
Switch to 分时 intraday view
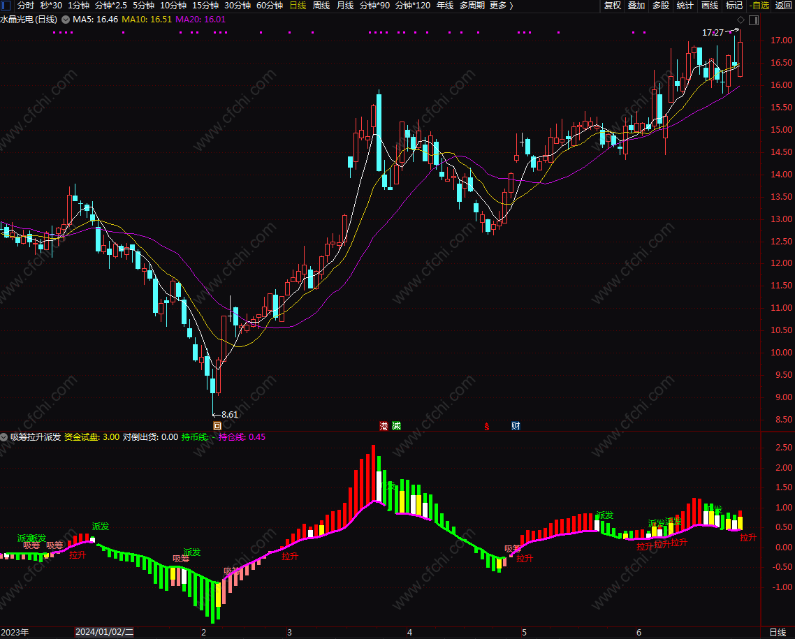pyautogui.click(x=25, y=6)
